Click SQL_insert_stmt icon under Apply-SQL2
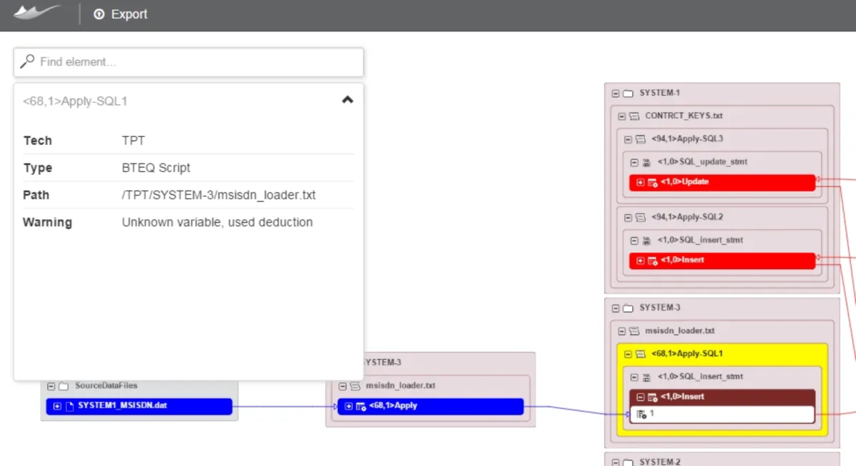Image resolution: width=856 pixels, height=466 pixels. click(646, 240)
